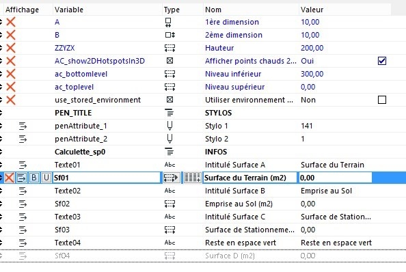Click the pen type icon of penAttribute_1
Viewport: 406px width, 272px height.
170,126
